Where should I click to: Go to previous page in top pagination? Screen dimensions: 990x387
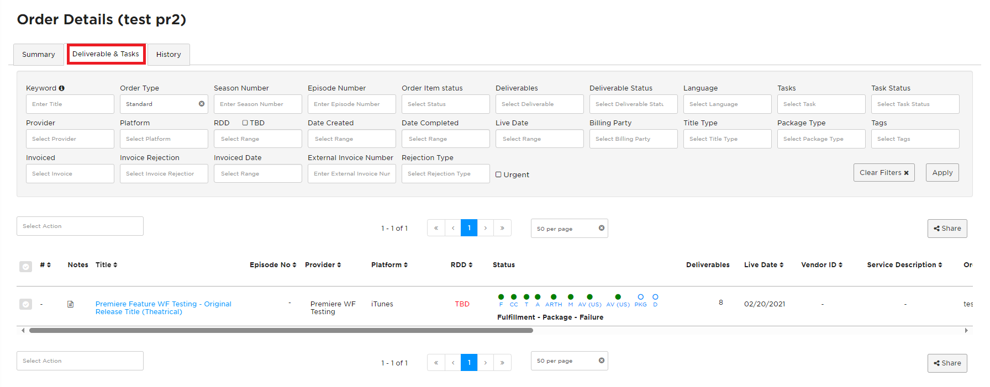coord(453,228)
